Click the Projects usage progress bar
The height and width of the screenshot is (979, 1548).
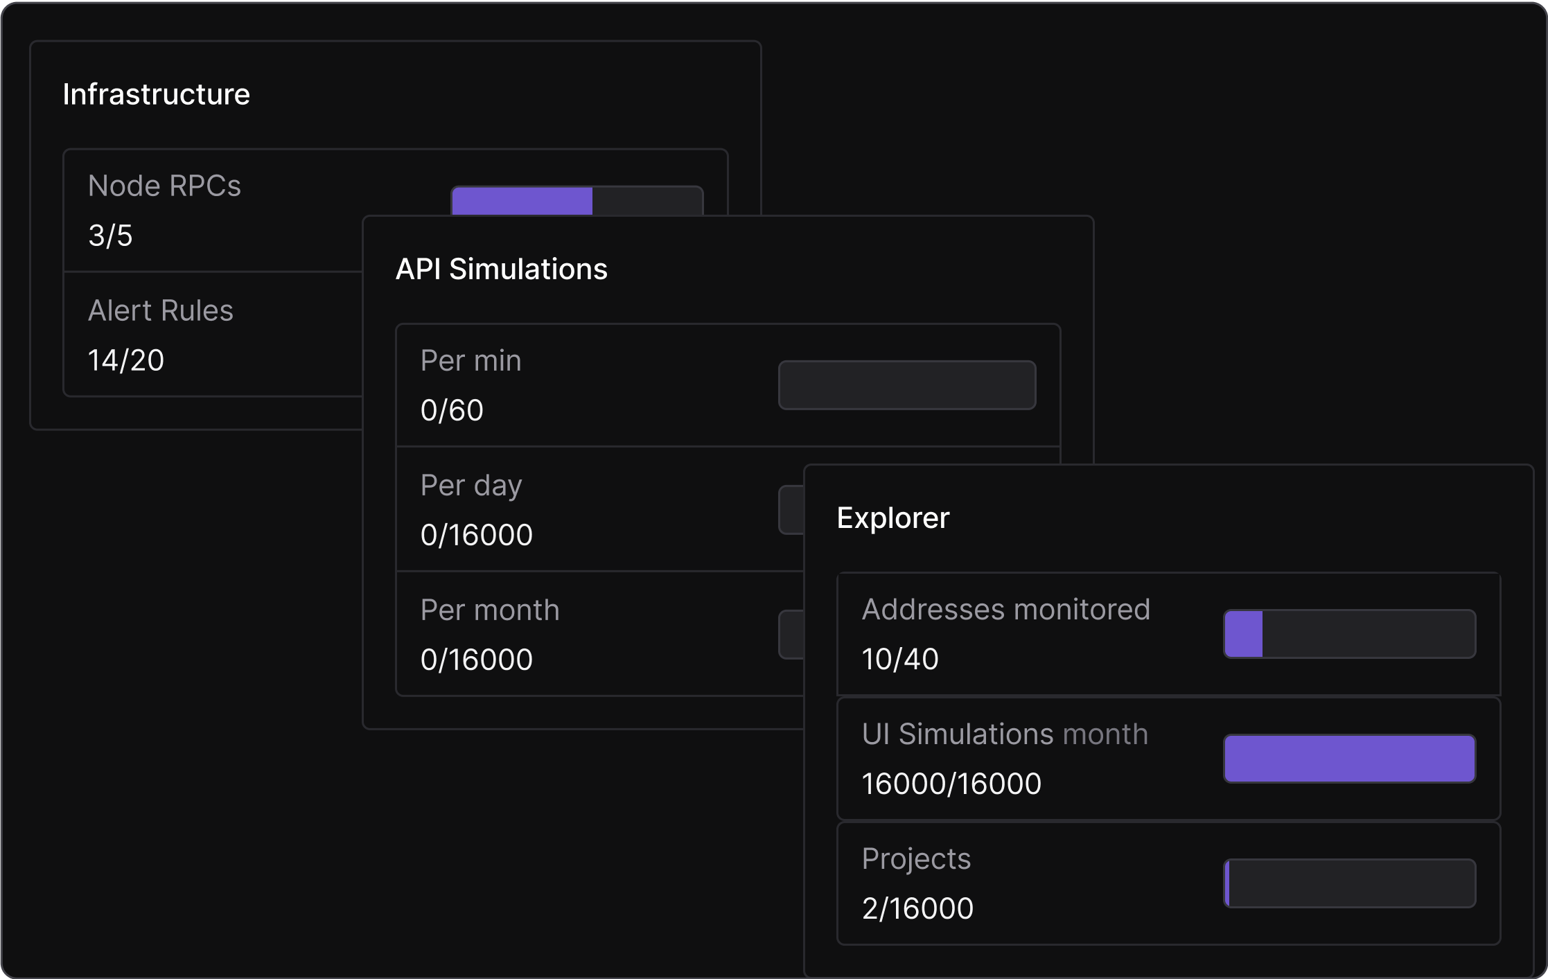click(1349, 883)
